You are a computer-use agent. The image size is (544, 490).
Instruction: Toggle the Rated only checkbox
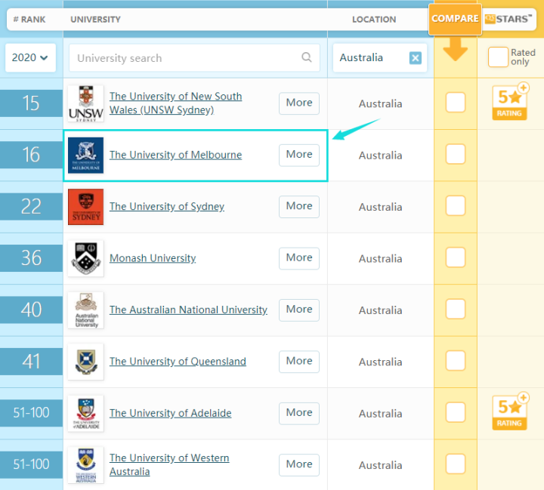point(498,57)
